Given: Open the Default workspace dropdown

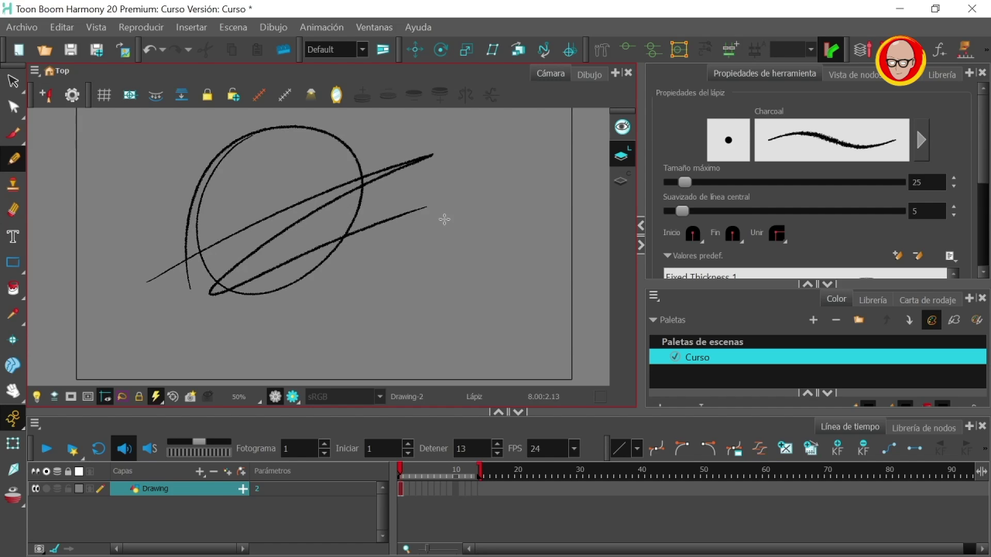Looking at the screenshot, I should 362,50.
